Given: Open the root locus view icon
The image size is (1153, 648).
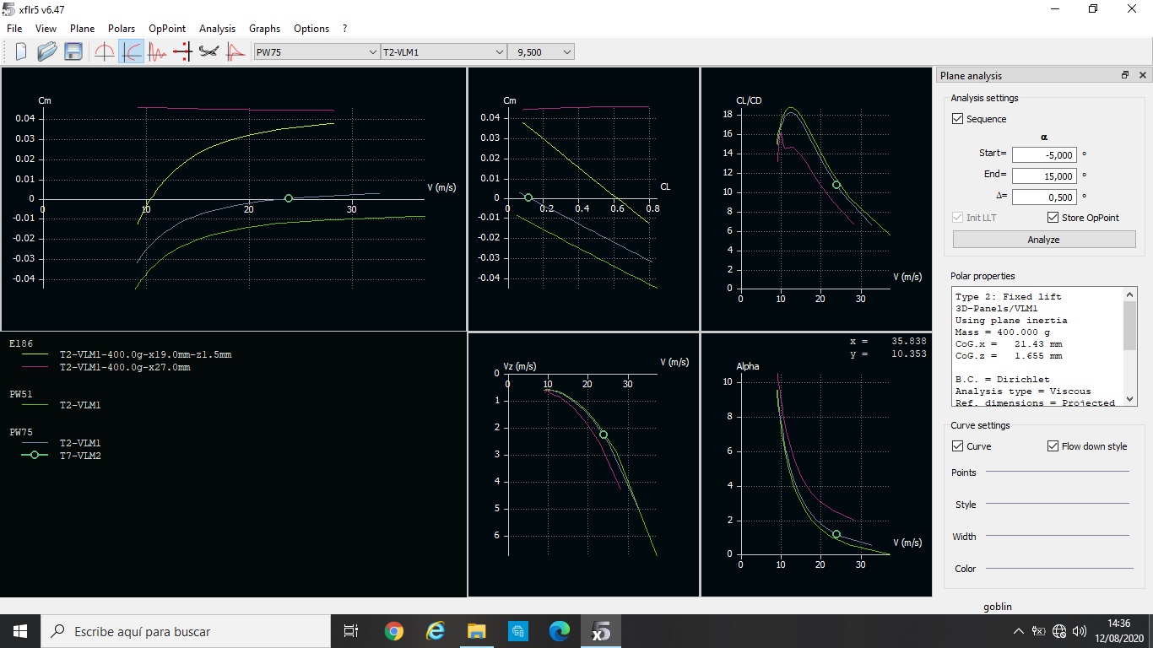Looking at the screenshot, I should 182,51.
